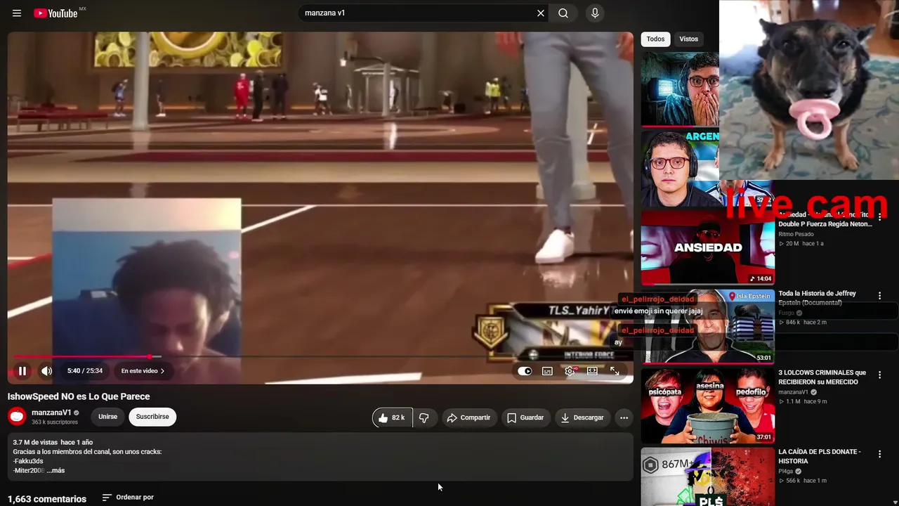Click the '3.7 M de vistas' text
899x506 pixels.
[35, 443]
